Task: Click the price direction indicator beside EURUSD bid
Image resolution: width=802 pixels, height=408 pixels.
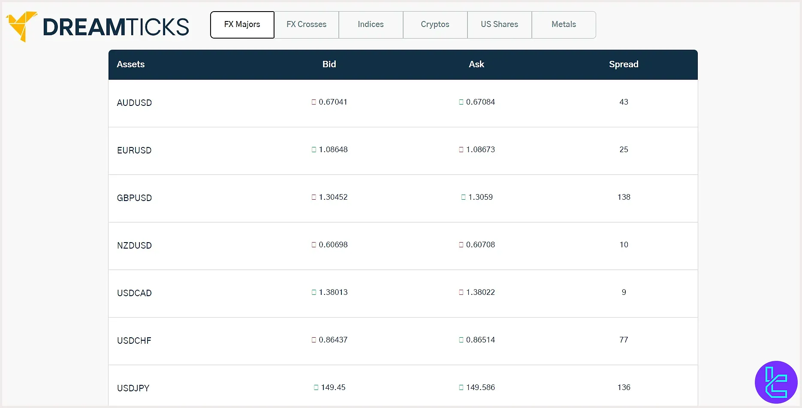Action: pos(314,150)
